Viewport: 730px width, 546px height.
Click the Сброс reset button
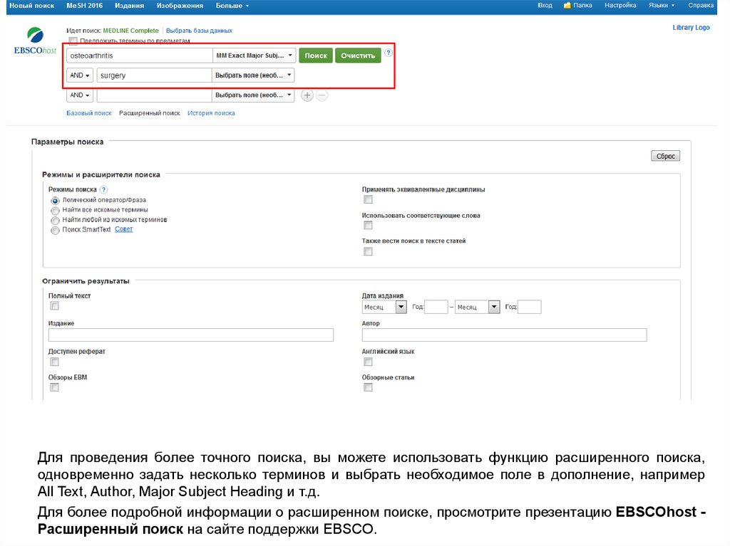[665, 157]
